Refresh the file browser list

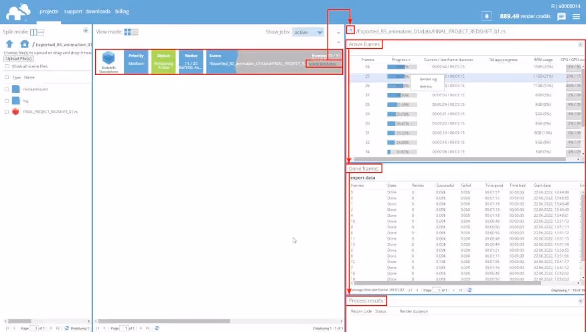point(66,328)
